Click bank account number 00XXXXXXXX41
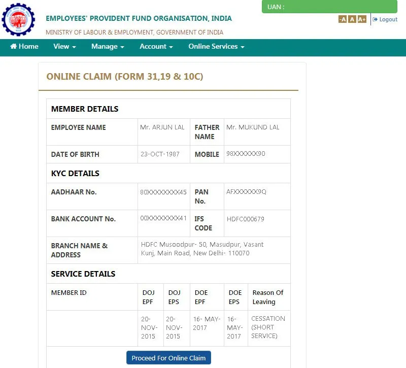The width and height of the screenshot is (406, 368). point(163,218)
